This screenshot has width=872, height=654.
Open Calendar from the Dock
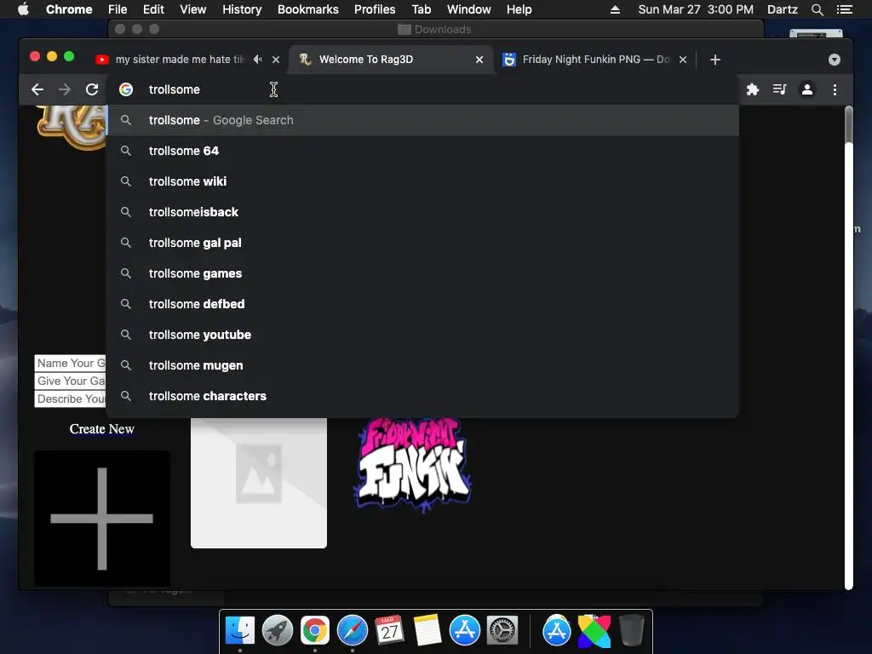[x=389, y=631]
